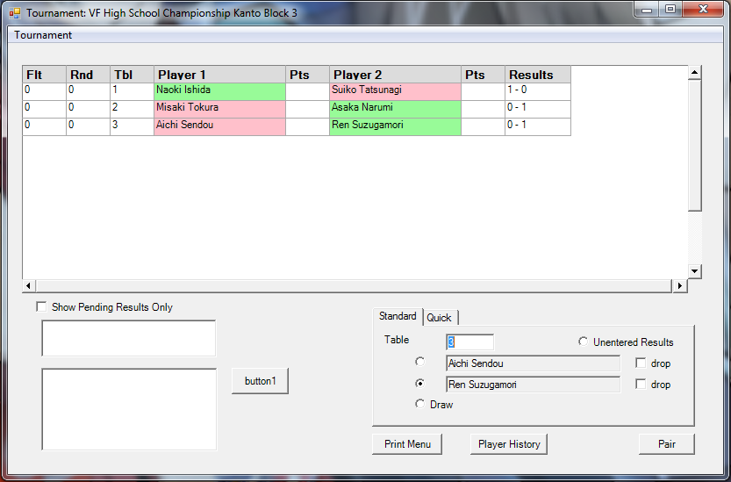Minimize the Tournament window
This screenshot has height=482, width=731.
(x=647, y=10)
